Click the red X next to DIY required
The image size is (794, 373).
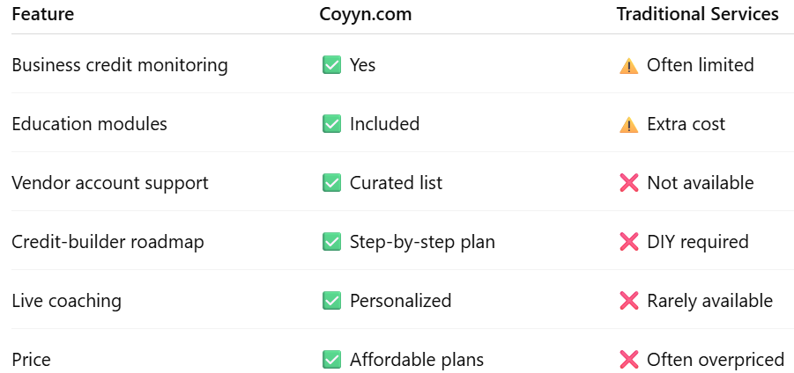(628, 242)
